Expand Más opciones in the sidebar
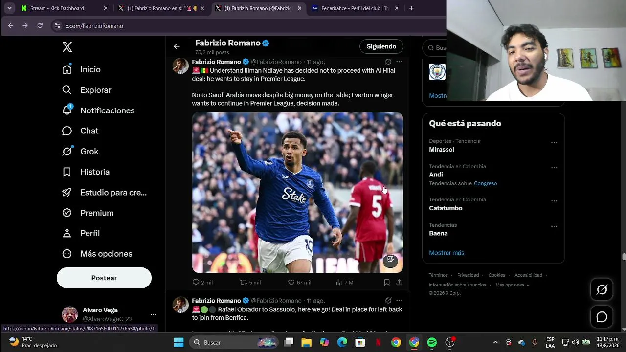Image resolution: width=626 pixels, height=352 pixels. pyautogui.click(x=97, y=254)
